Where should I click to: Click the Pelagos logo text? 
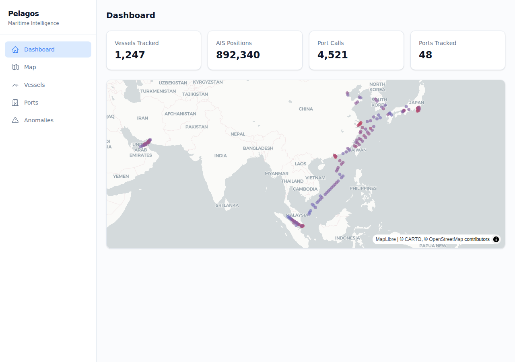click(x=24, y=13)
